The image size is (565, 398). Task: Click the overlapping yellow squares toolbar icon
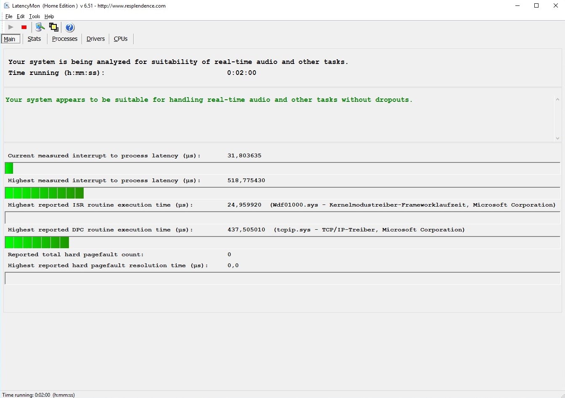pyautogui.click(x=54, y=27)
